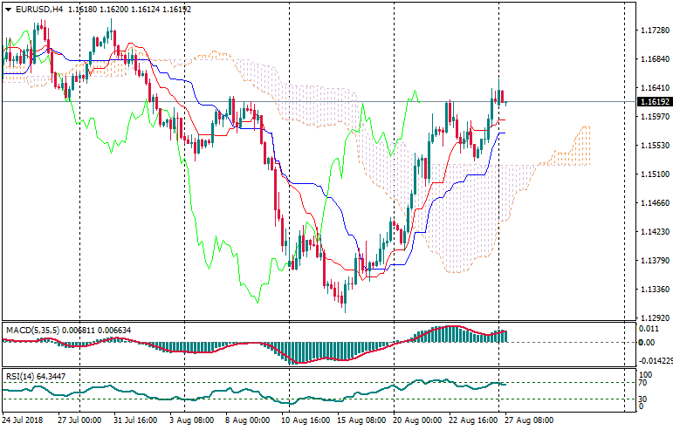Click the 0.011 MACD scale value

pyautogui.click(x=648, y=329)
